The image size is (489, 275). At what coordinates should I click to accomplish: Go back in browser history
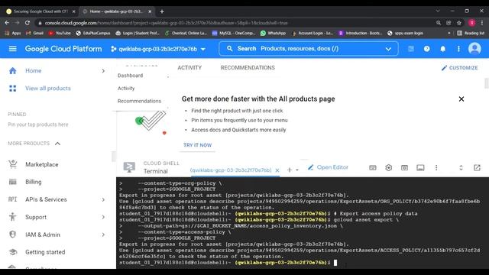[x=7, y=23]
